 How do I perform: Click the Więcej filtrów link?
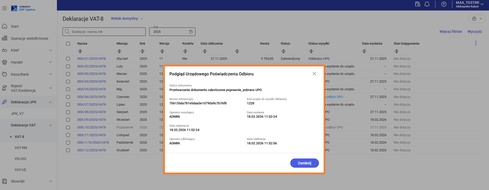click(x=451, y=32)
